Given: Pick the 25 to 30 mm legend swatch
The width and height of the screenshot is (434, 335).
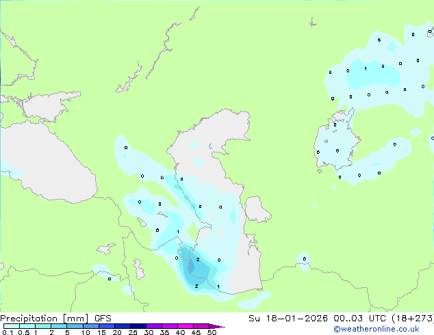Looking at the screenshot, I should pos(138,326).
